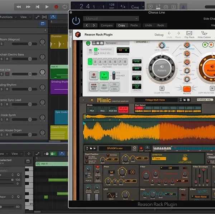The image size is (215, 214).
Task: Go to previous plugin preset arrow
Action: click(87, 25)
